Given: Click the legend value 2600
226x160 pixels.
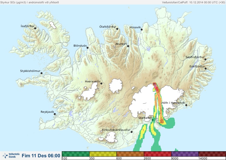Looking at the screenshot, I should [147, 158].
